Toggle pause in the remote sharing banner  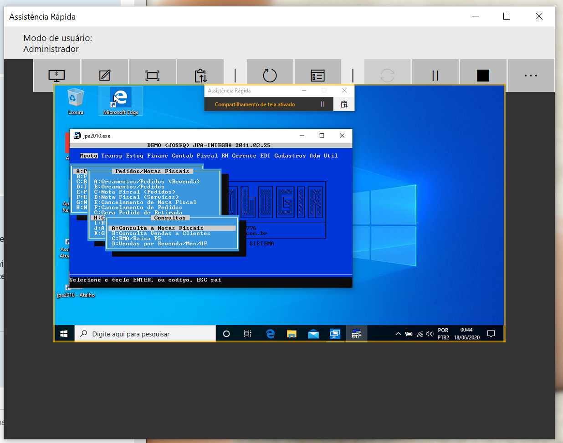(x=322, y=104)
